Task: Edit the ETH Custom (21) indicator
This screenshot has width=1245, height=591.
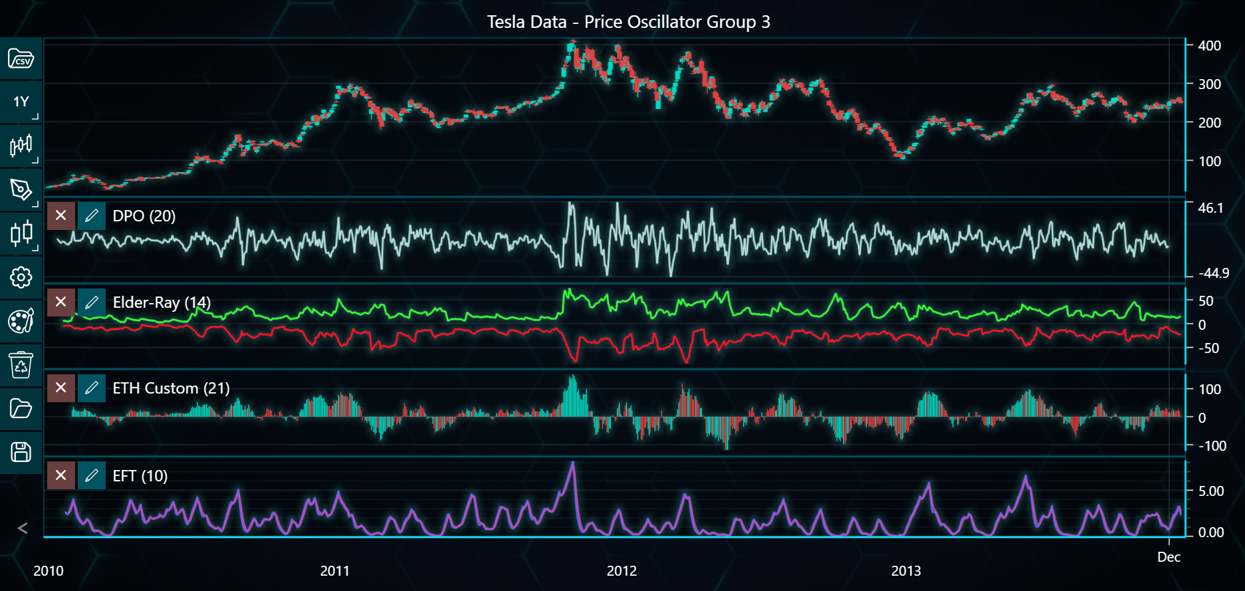Action: click(x=92, y=388)
